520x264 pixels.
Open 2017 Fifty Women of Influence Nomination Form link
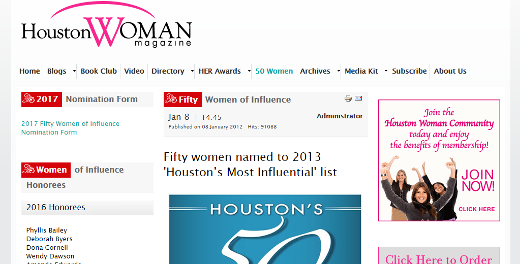pos(70,128)
